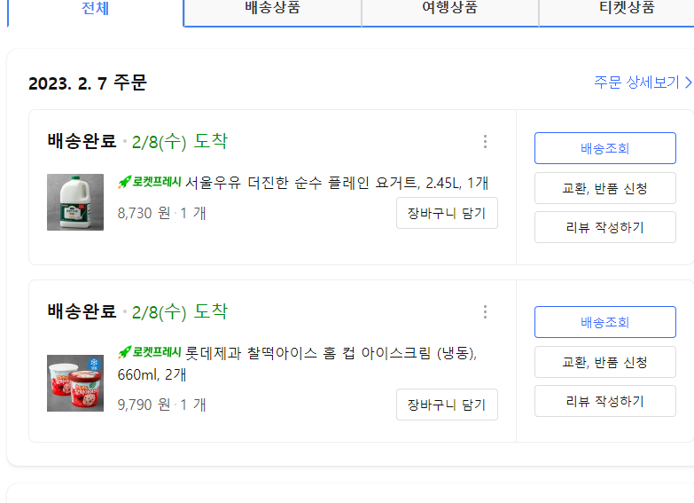694x503 pixels.
Task: Click Rocket Fresh badge on yogurt item
Action: 150,182
